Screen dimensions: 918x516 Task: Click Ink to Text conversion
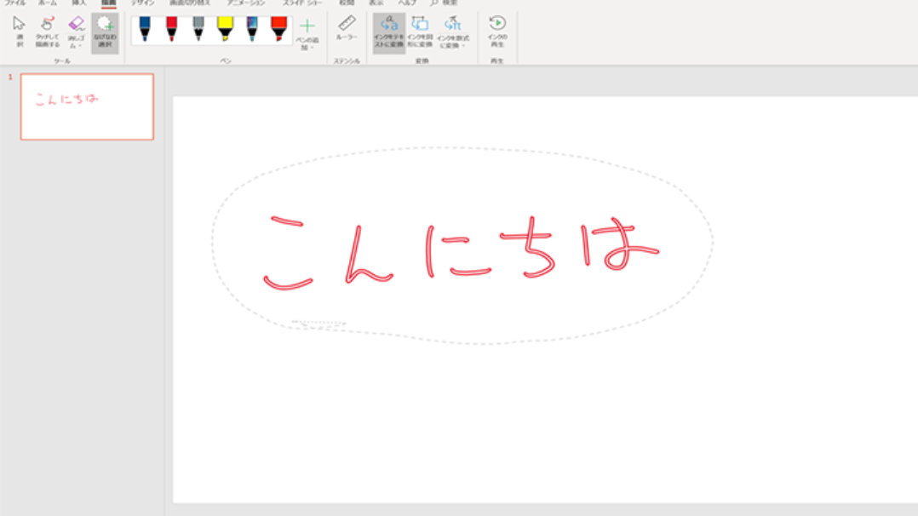[x=389, y=33]
